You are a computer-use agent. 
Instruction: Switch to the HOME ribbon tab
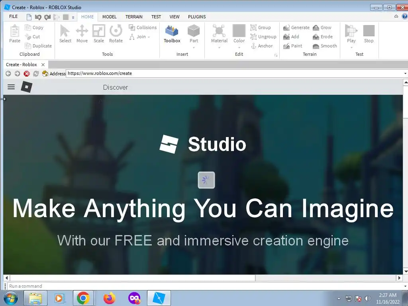87,17
